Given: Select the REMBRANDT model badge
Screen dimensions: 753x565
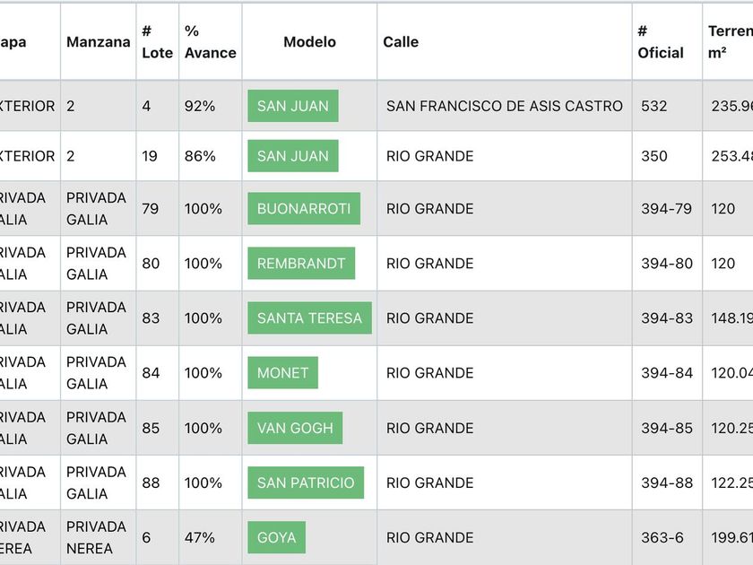Looking at the screenshot, I should click(301, 264).
